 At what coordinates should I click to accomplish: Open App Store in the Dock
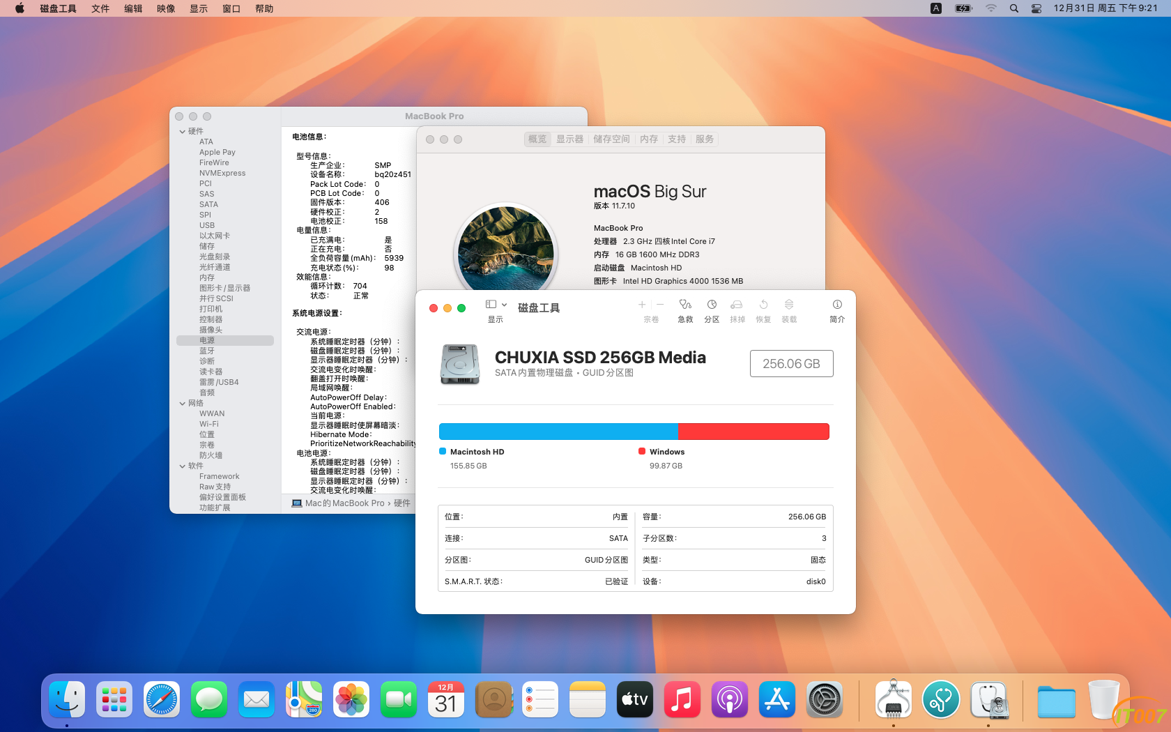point(777,699)
